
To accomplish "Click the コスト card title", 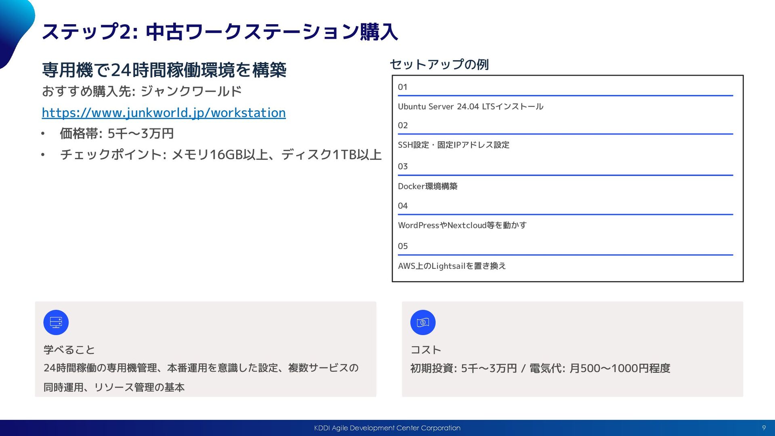I will tap(425, 350).
